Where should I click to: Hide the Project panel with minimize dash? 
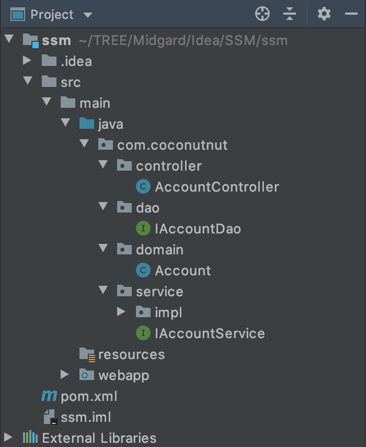[351, 14]
